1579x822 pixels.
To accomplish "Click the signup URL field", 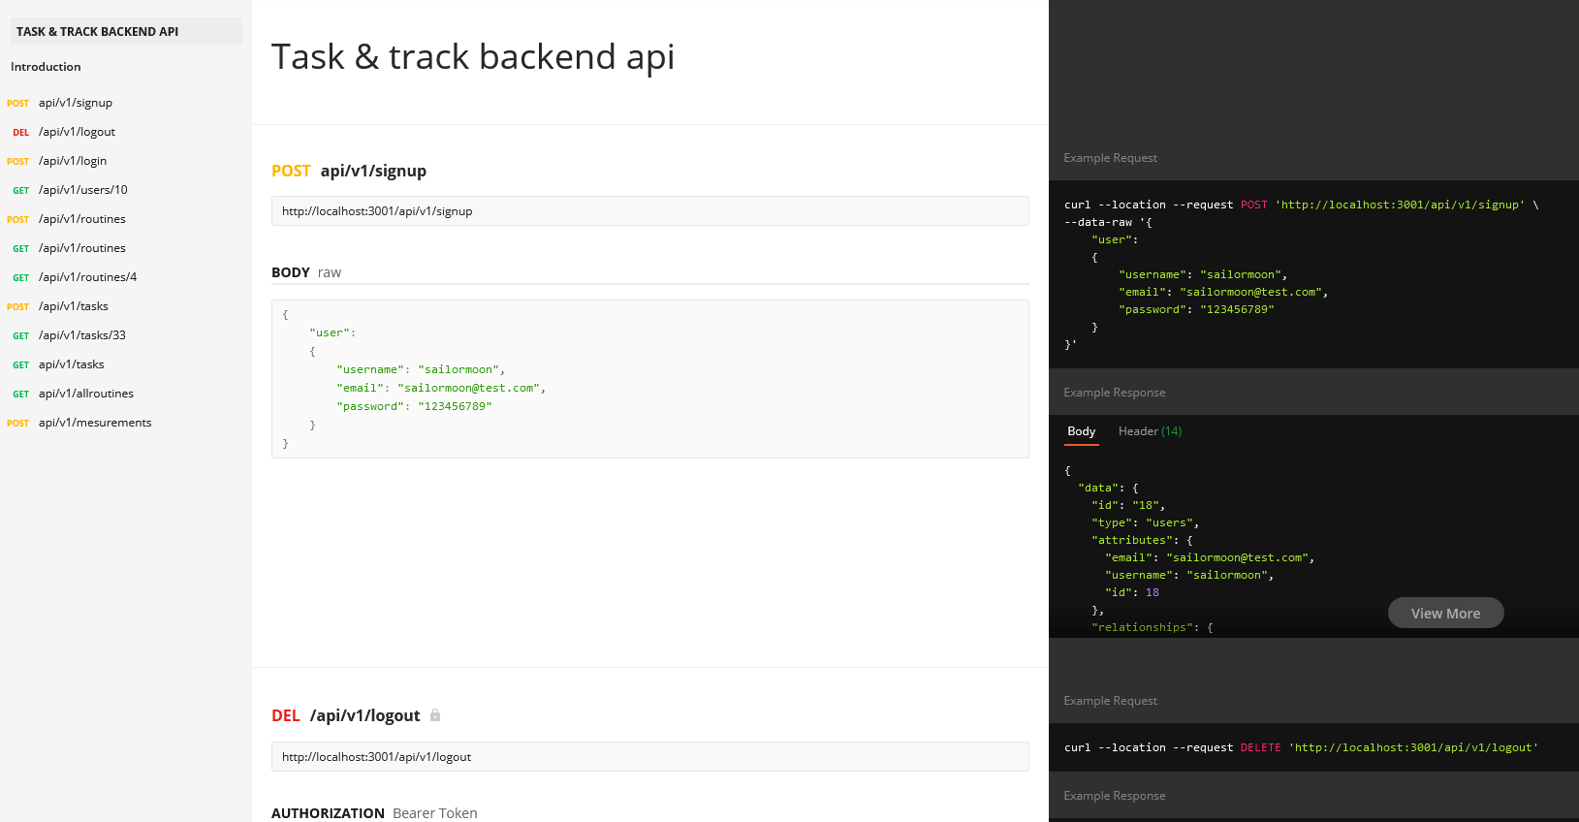I will [x=649, y=211].
